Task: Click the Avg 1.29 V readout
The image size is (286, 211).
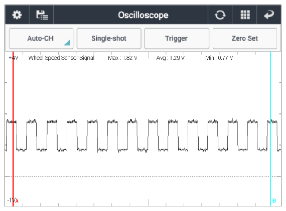Action: pyautogui.click(x=171, y=58)
